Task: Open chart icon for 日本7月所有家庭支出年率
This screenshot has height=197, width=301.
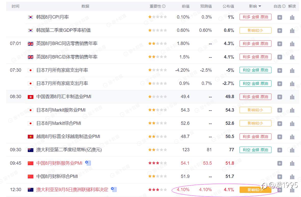Action: coord(292,70)
